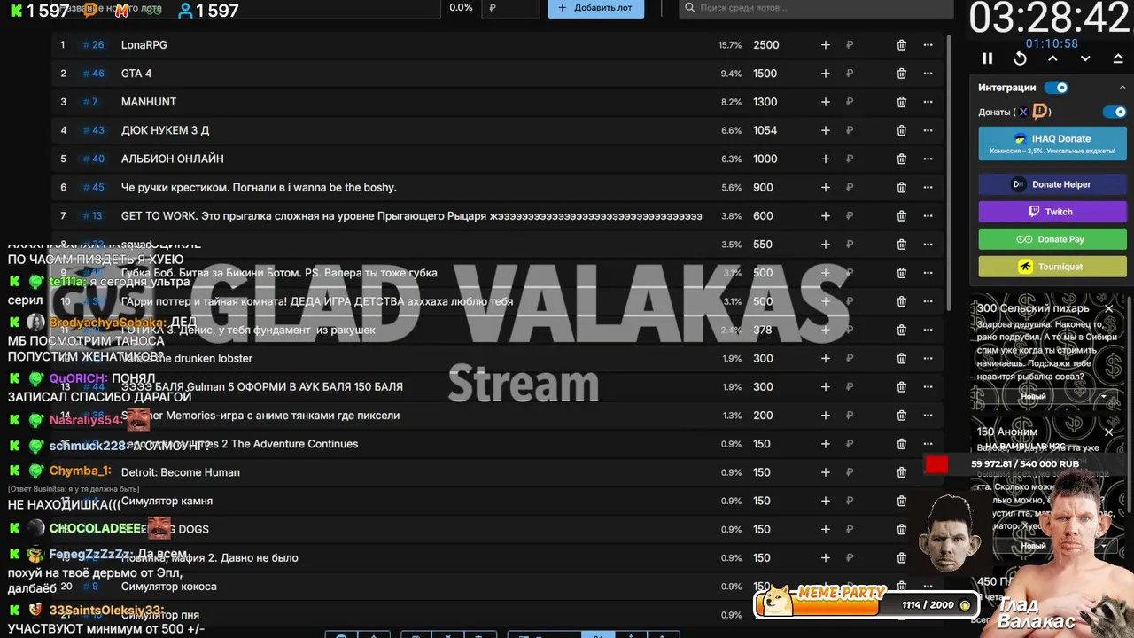The width and height of the screenshot is (1134, 638).
Task: Click the underlined up-arrow timer icon
Action: [1118, 58]
